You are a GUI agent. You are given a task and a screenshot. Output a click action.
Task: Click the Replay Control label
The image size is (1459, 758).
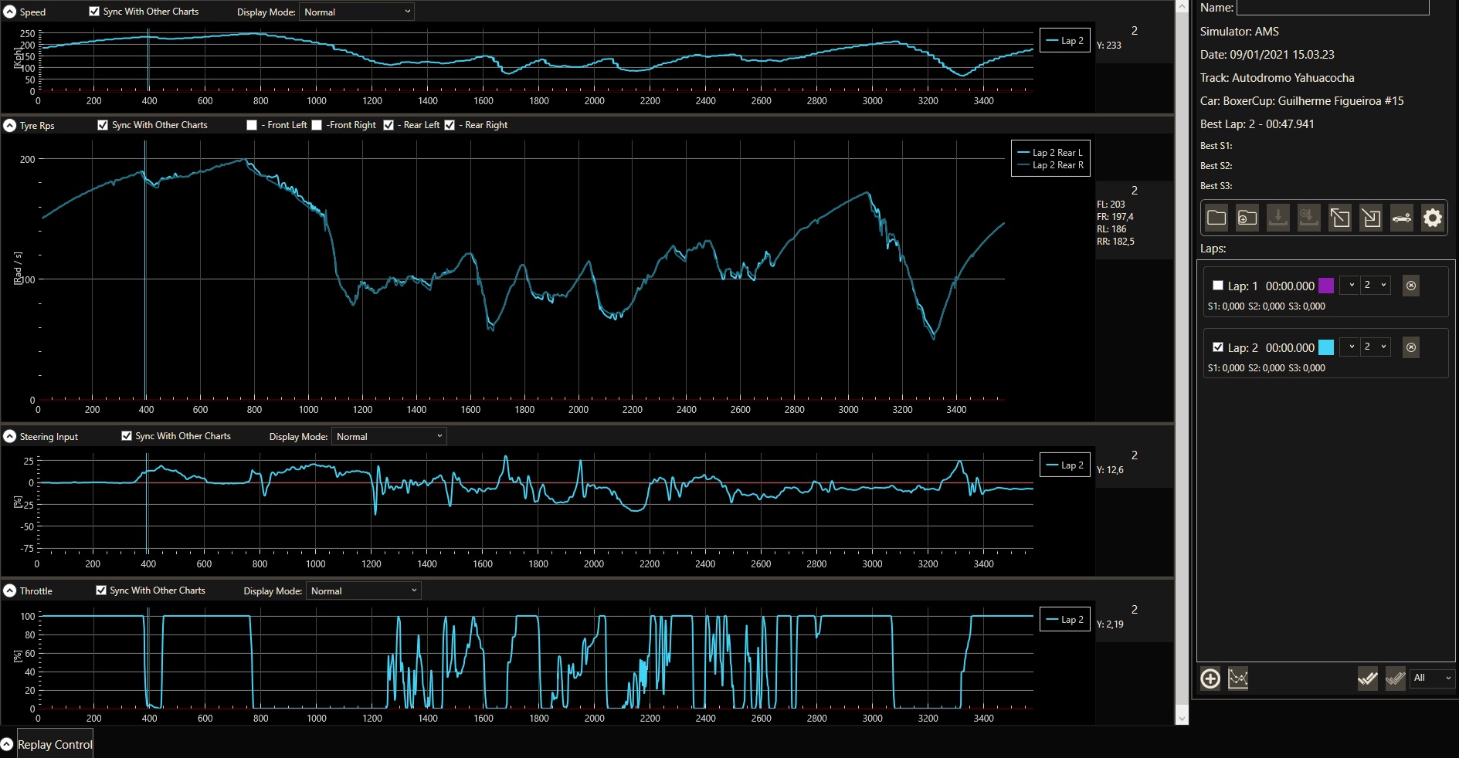[x=55, y=744]
